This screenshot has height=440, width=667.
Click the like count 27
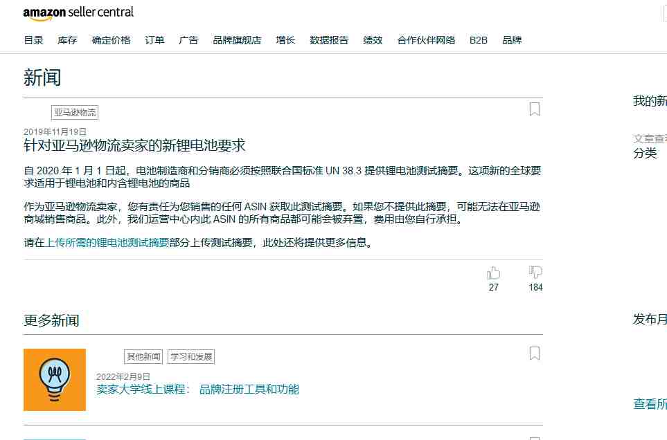tap(493, 288)
